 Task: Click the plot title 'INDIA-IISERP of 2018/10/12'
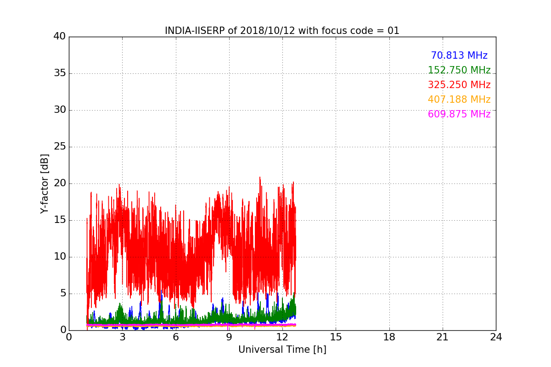click(231, 31)
